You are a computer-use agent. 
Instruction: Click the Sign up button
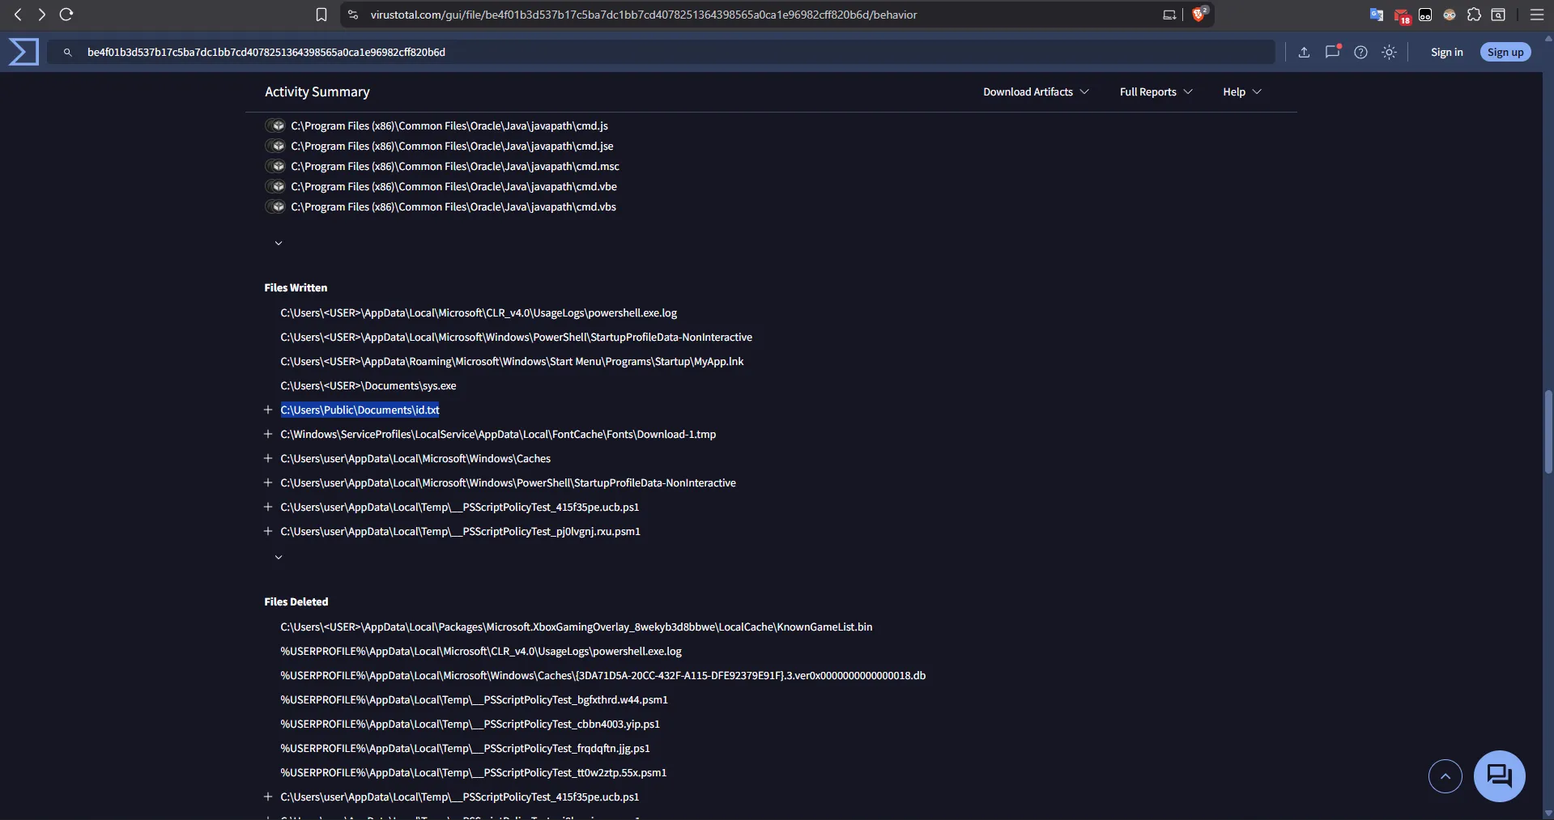click(x=1505, y=52)
